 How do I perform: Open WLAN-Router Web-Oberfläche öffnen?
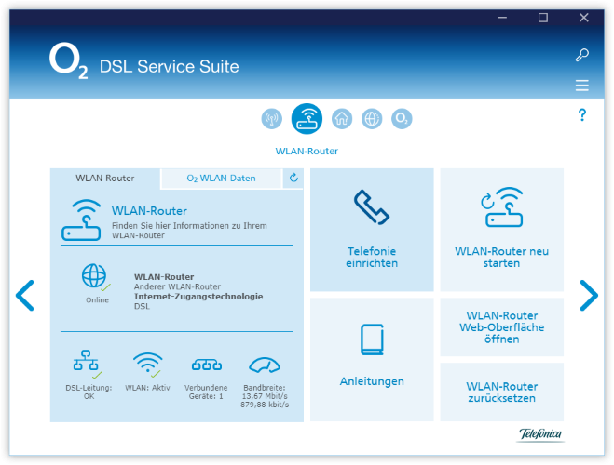pyautogui.click(x=502, y=327)
